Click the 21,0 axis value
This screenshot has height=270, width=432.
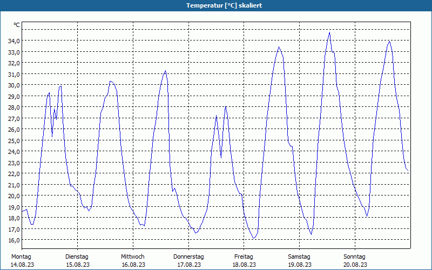(x=14, y=185)
